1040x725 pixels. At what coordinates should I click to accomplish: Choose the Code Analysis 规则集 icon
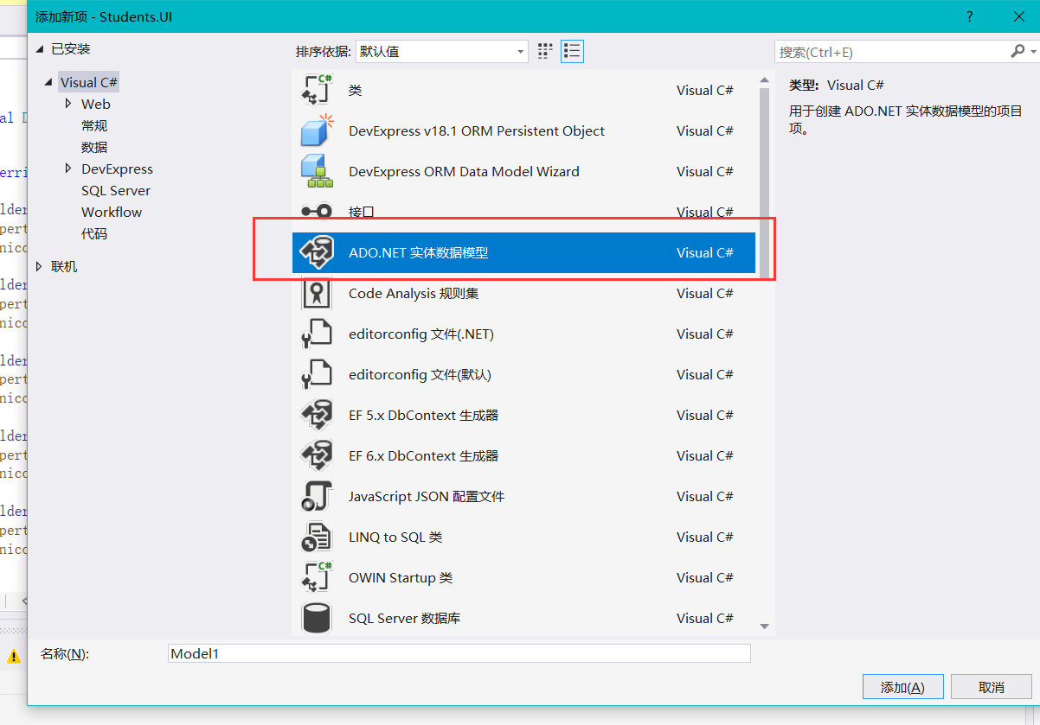317,294
